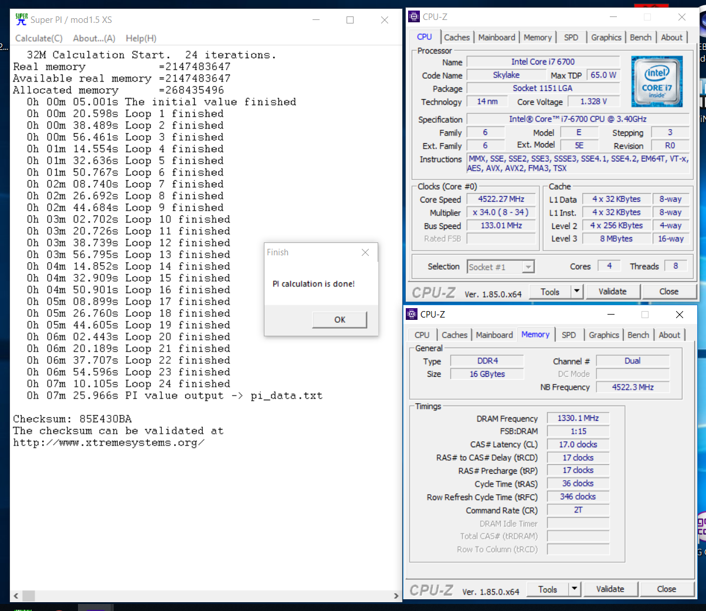Screen dimensions: 706x611
Task: Click Validate button in upper CPU-Z window
Action: [613, 292]
